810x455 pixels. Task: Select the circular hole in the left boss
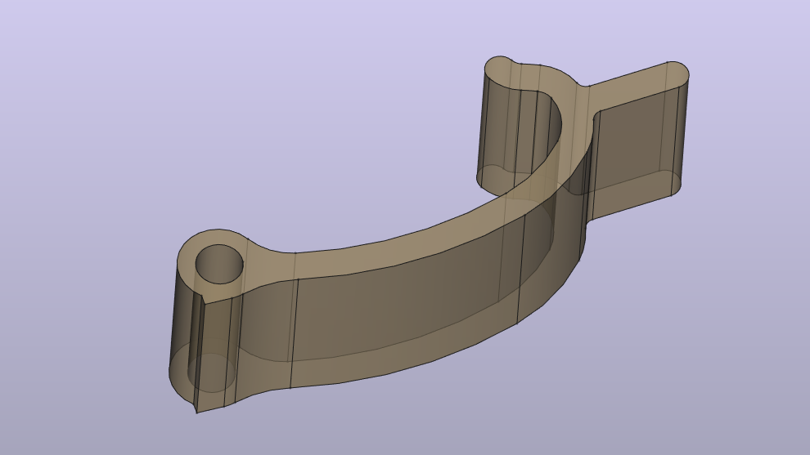click(x=219, y=264)
